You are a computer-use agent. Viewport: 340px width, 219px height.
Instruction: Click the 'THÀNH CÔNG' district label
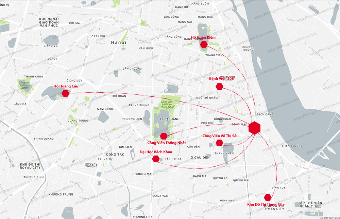pos(34,76)
